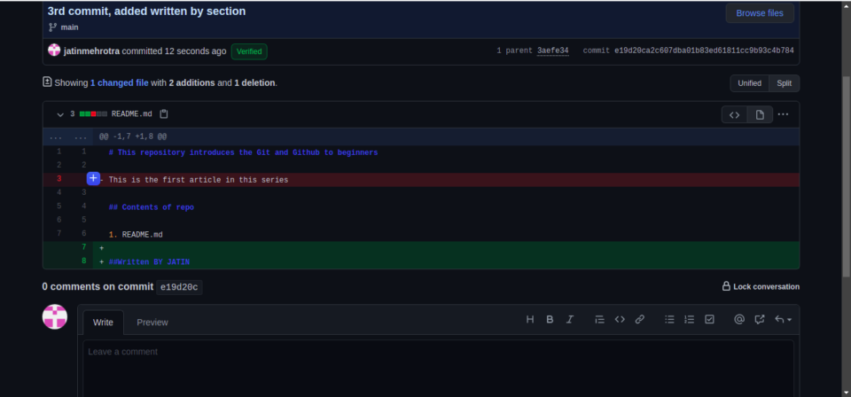Click red old line number 3
The width and height of the screenshot is (851, 397).
pos(59,179)
